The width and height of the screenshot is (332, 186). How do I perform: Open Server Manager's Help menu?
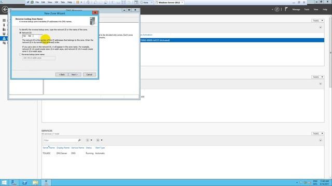click(325, 9)
